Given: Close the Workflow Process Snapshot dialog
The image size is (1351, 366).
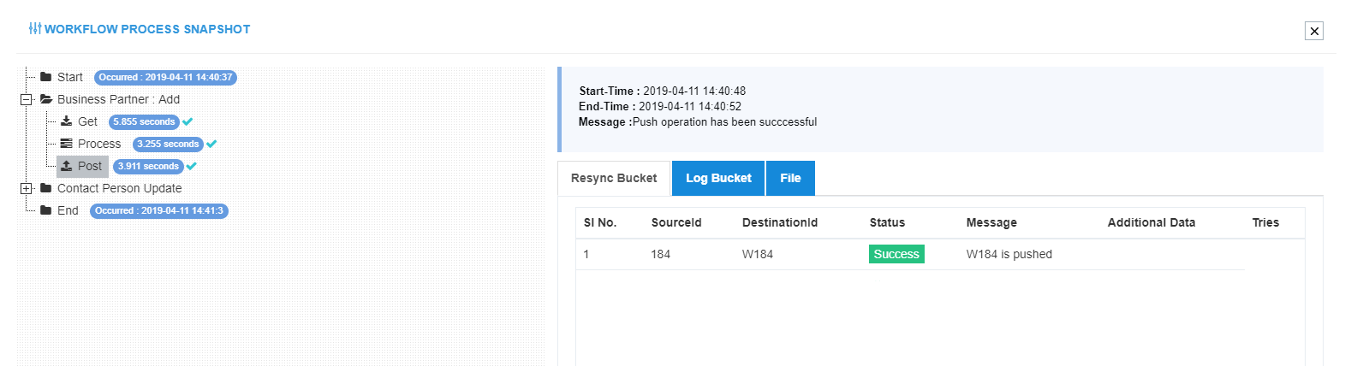Looking at the screenshot, I should pos(1314,31).
